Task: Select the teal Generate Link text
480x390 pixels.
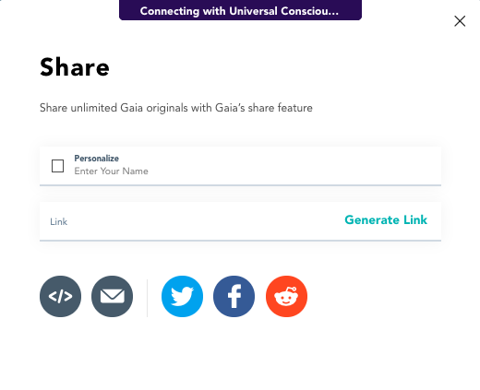Action: coord(386,220)
